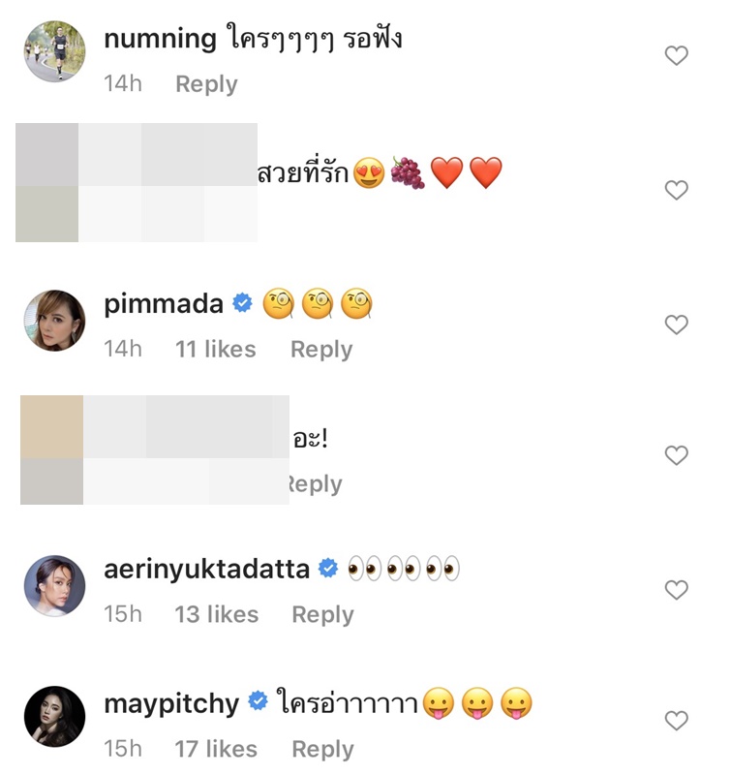
Task: Go to aerinyuktadatta's username link
Action: (x=206, y=570)
